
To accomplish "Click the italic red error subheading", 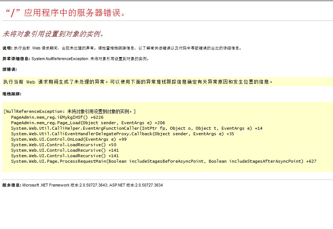I will [54, 34].
